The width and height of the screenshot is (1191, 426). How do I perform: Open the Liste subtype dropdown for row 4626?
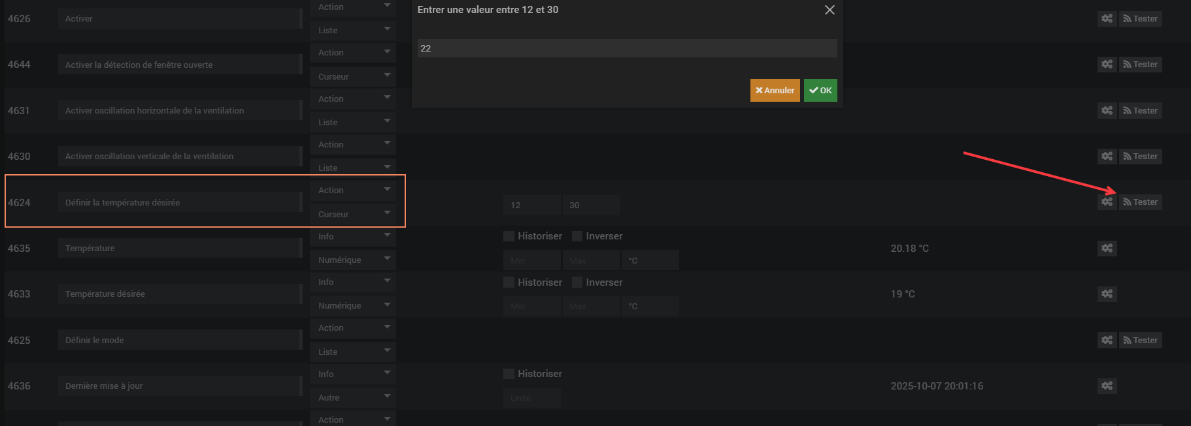[x=353, y=31]
